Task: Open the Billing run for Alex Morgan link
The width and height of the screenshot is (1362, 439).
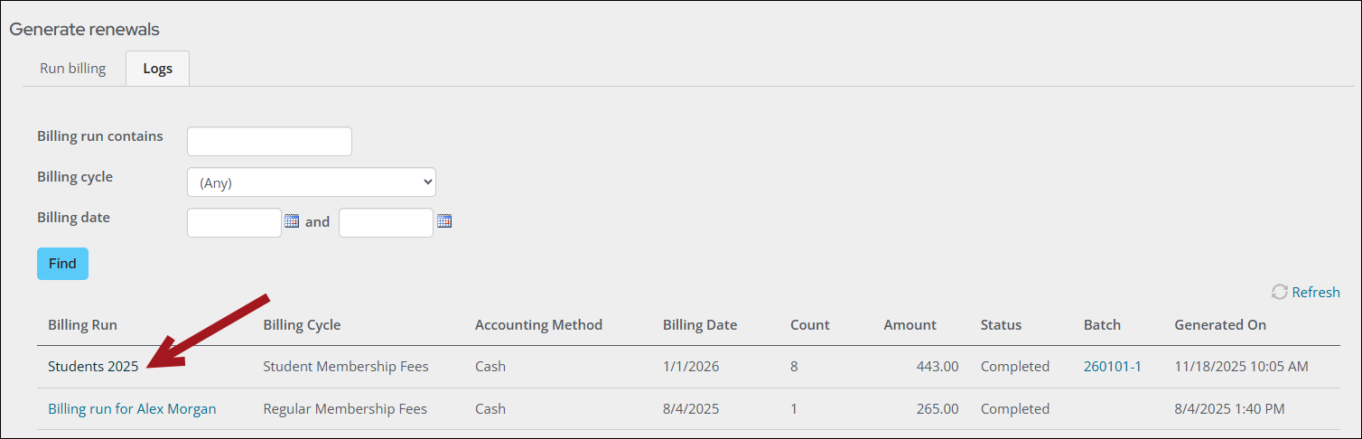Action: (x=132, y=409)
